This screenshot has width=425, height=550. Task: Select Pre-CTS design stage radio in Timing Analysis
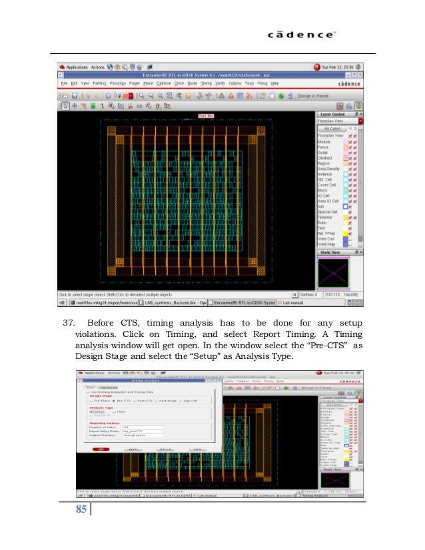[114, 401]
